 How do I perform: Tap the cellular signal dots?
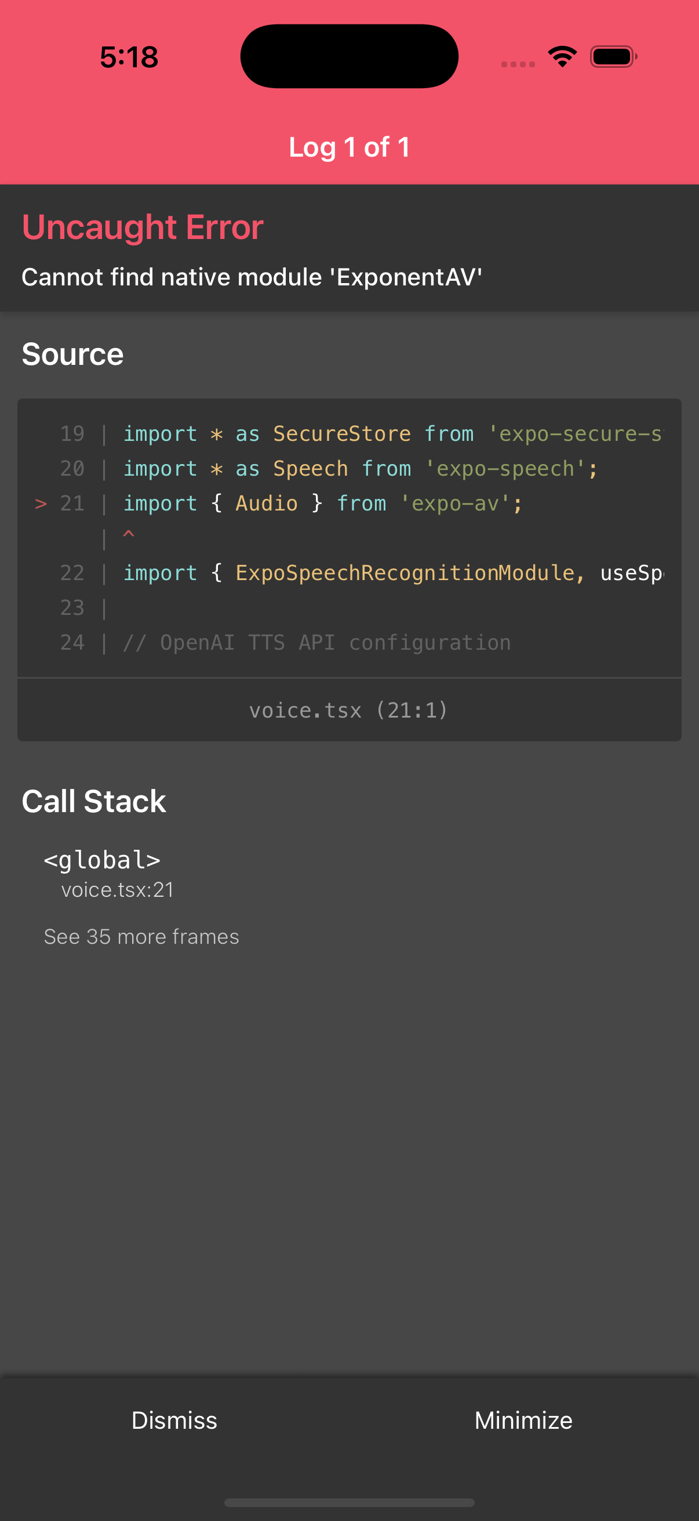(518, 64)
